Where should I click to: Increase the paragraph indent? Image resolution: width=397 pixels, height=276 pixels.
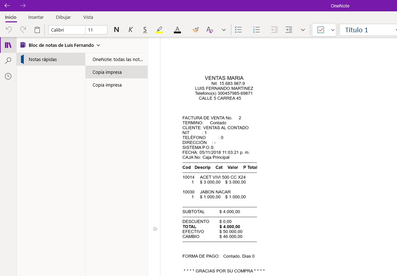[x=289, y=30]
